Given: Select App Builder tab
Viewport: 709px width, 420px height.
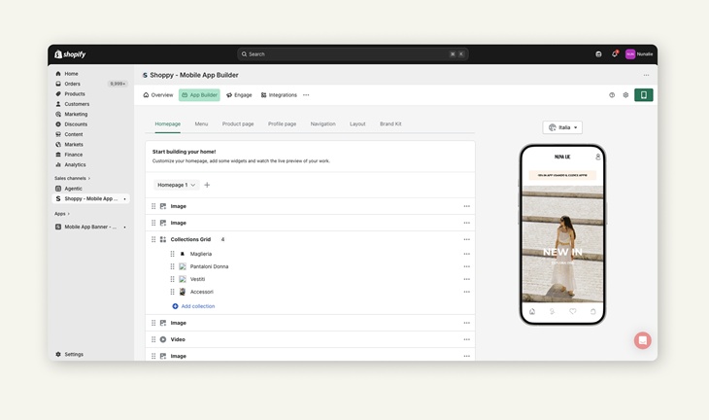Looking at the screenshot, I should click(199, 95).
